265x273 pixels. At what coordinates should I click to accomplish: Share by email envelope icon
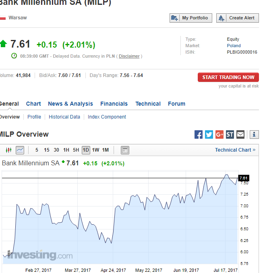tap(240, 134)
